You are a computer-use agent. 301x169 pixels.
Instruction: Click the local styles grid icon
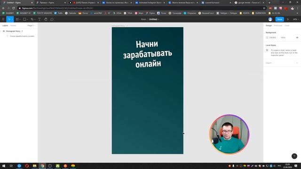click(267, 50)
